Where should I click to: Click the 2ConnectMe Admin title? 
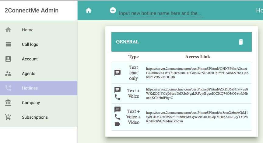point(31,10)
